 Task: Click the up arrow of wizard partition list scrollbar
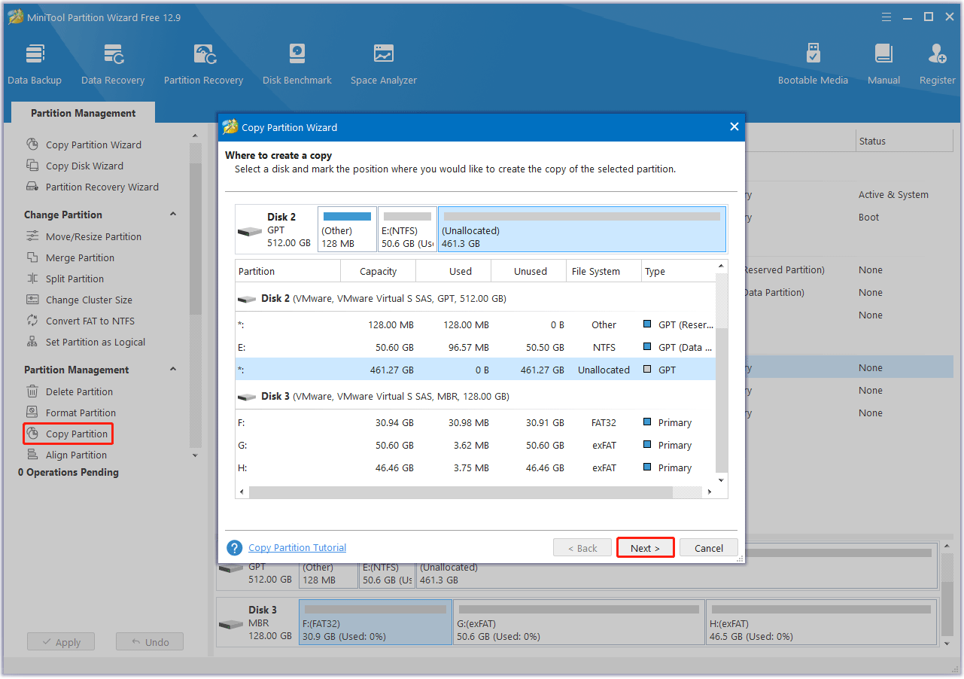[x=722, y=266]
